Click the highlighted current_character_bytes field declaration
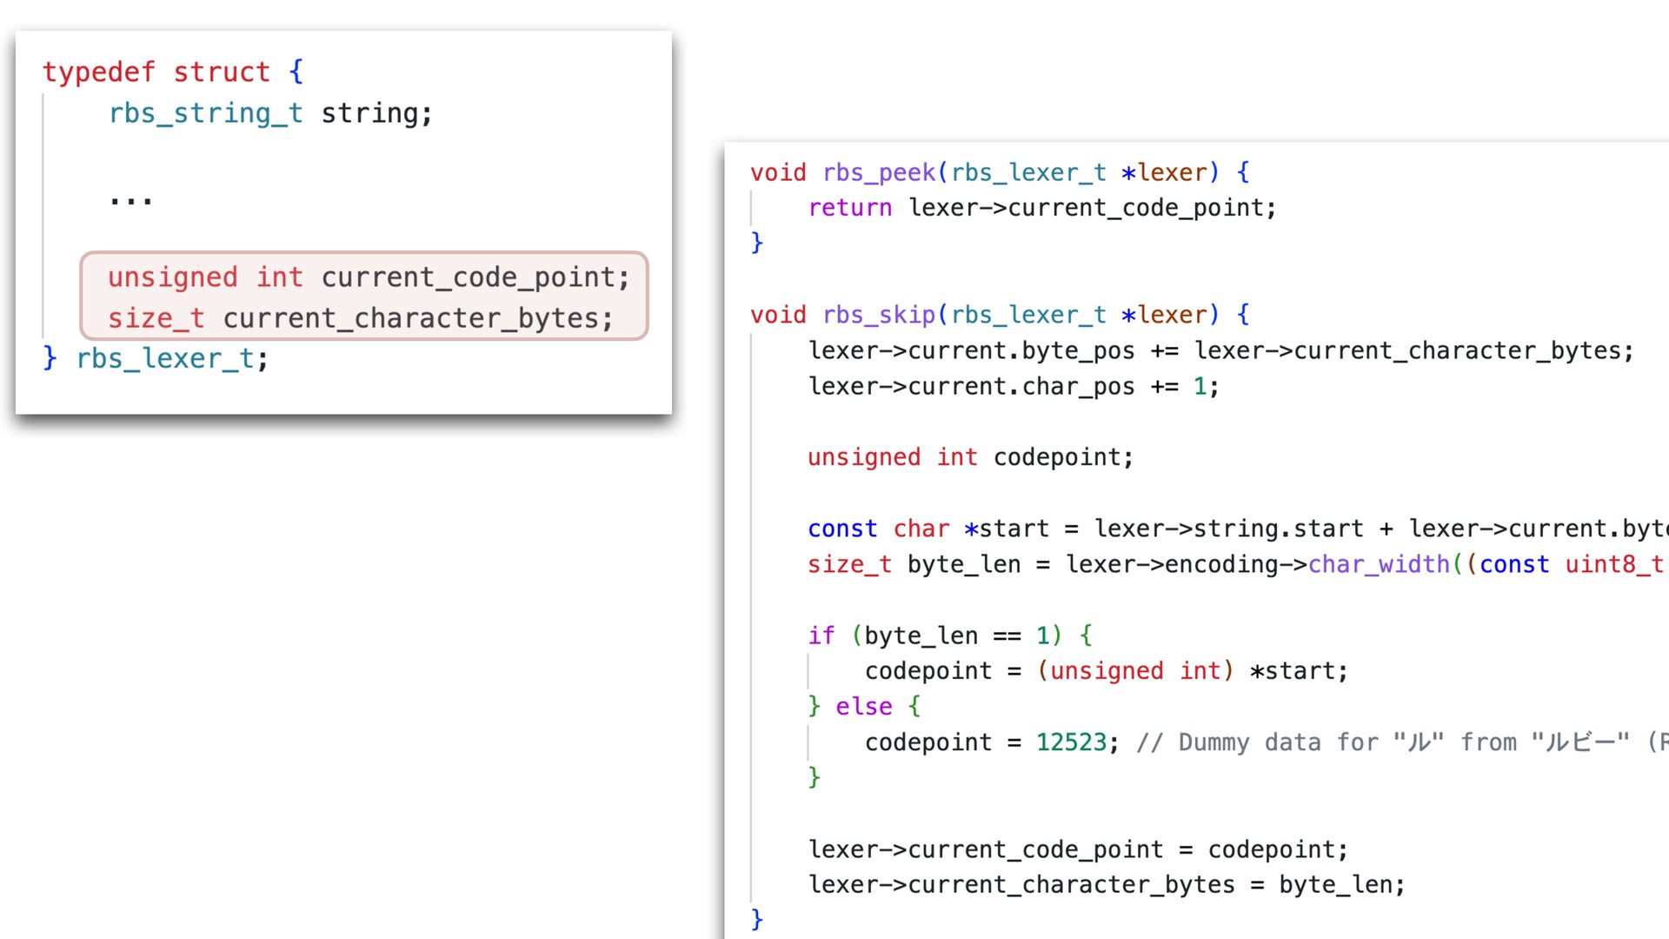 360,318
